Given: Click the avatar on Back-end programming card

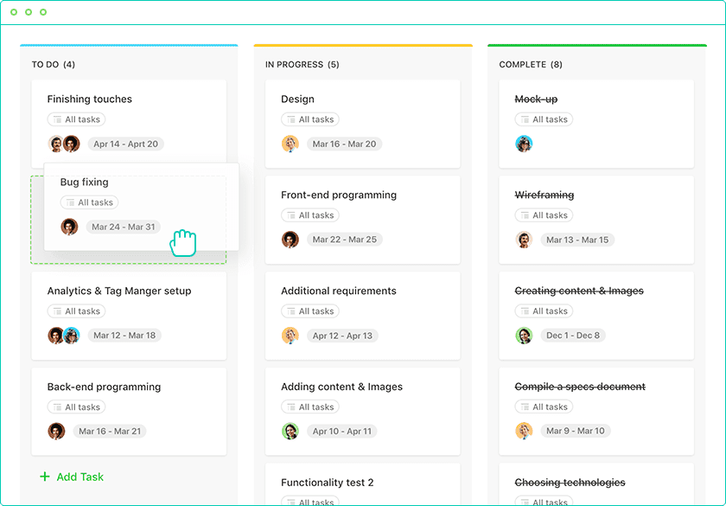Looking at the screenshot, I should pos(56,431).
